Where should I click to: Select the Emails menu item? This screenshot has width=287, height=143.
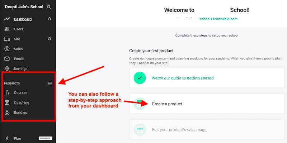19,59
